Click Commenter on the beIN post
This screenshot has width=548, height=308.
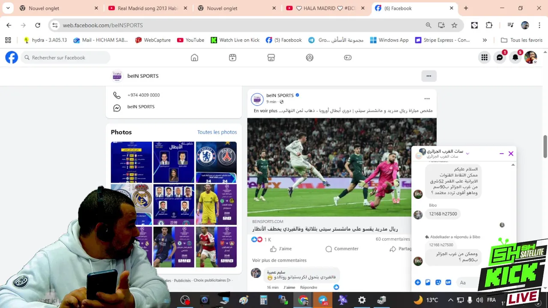click(x=342, y=249)
